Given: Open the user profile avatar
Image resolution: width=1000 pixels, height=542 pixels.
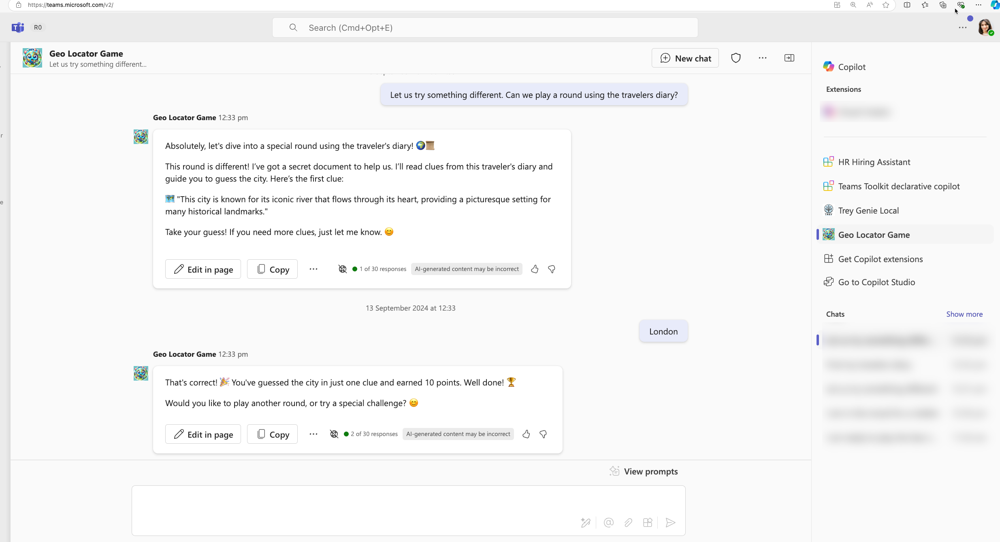Looking at the screenshot, I should pos(985,28).
